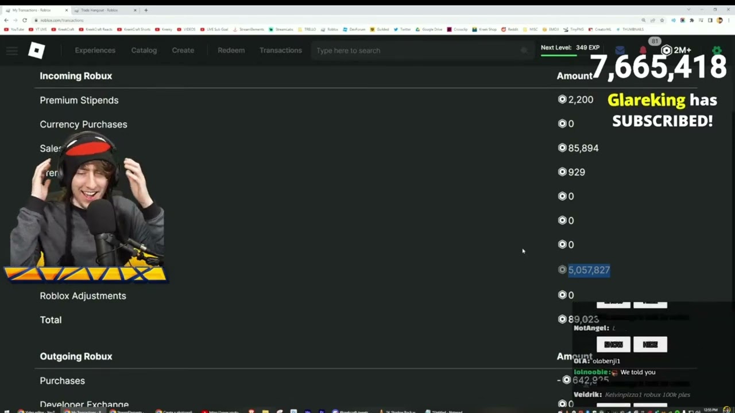The width and height of the screenshot is (735, 413).
Task: Open the KreekCraft Reacts bookmark
Action: pos(95,29)
